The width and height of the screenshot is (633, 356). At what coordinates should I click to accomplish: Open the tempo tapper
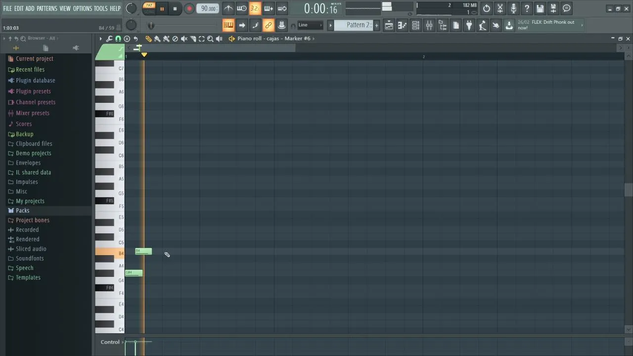pyautogui.click(x=482, y=26)
